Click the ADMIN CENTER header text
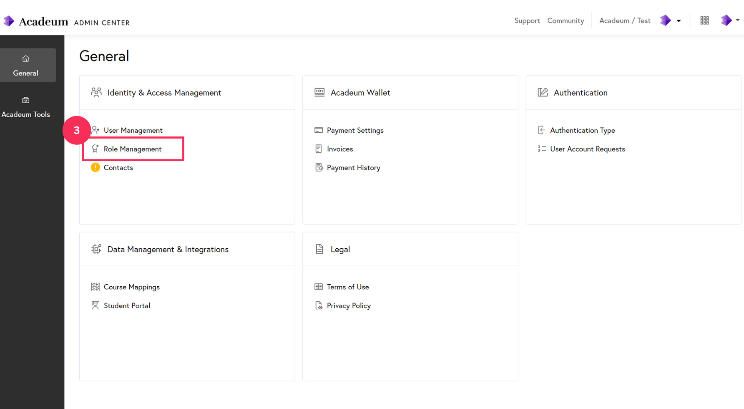 tap(102, 23)
